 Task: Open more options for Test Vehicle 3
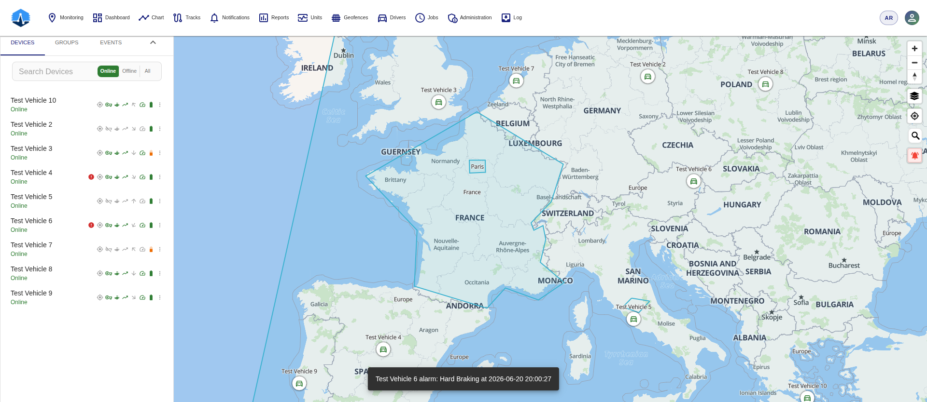[160, 153]
